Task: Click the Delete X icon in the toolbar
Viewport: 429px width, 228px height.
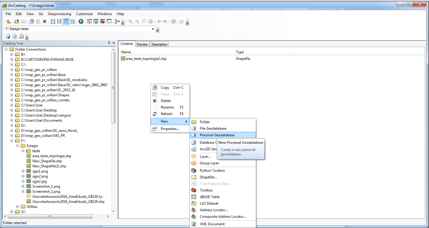Action: tap(45, 21)
